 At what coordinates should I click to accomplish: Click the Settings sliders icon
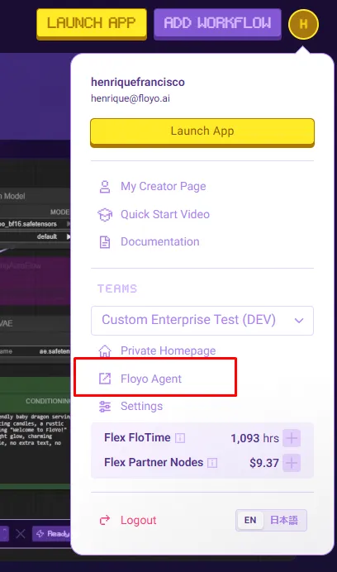point(105,407)
